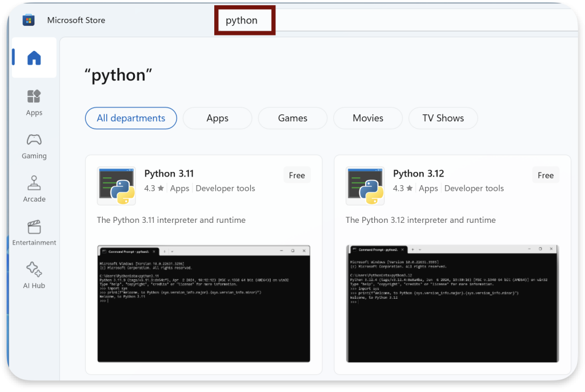Image resolution: width=585 pixels, height=392 pixels.
Task: Click the Free button for Python 3.11
Action: click(x=297, y=175)
